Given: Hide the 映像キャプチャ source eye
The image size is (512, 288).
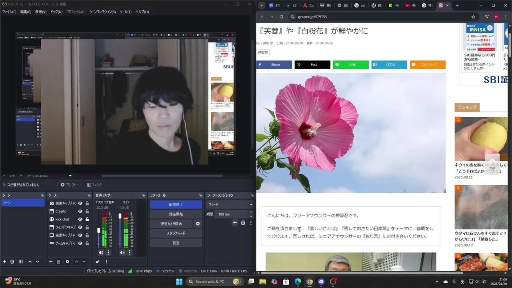Looking at the screenshot, I should point(80,203).
